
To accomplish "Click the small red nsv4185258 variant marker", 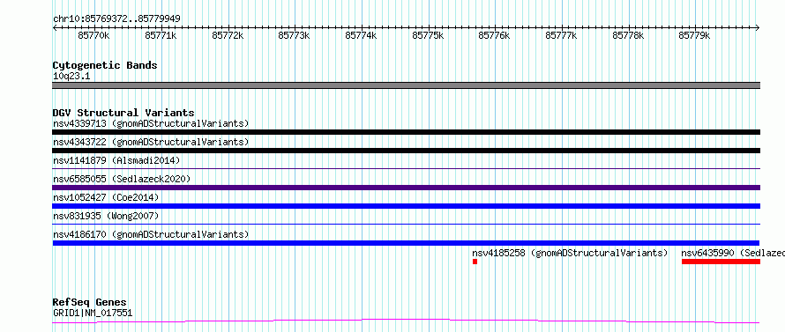I will pyautogui.click(x=475, y=262).
